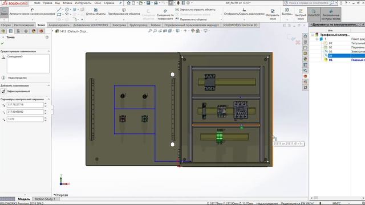Click Offset on Surface (Смещение по поверхности)
The width and height of the screenshot is (365, 205).
[165, 14]
